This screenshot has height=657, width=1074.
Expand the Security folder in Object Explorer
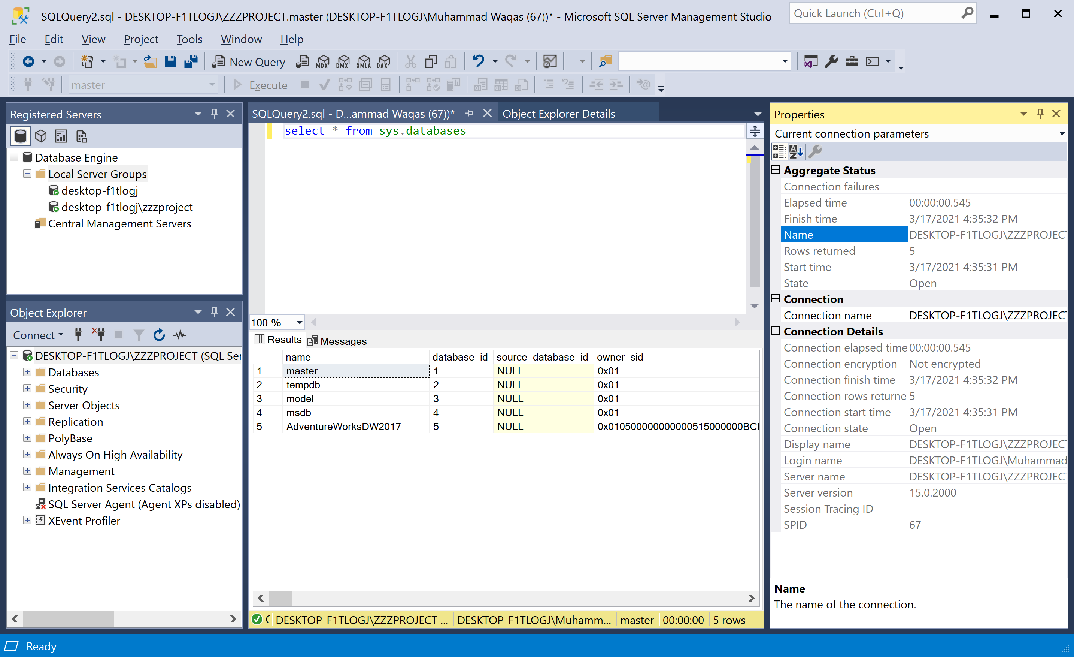tap(27, 389)
